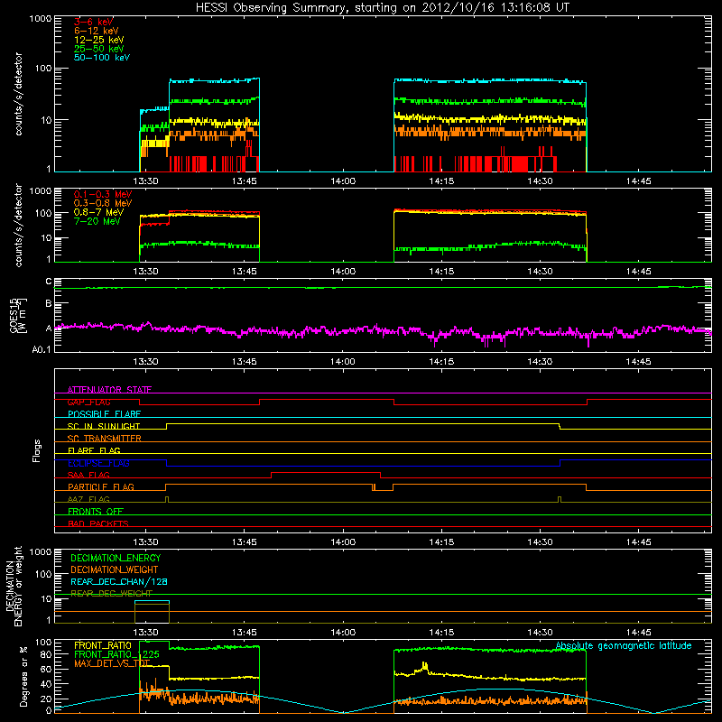The image size is (722, 722).
Task: Click the yellow 0.8-7 MeV legend label
Action: pos(99,212)
